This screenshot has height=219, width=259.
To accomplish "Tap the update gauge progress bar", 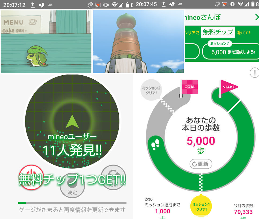I will (72, 203).
